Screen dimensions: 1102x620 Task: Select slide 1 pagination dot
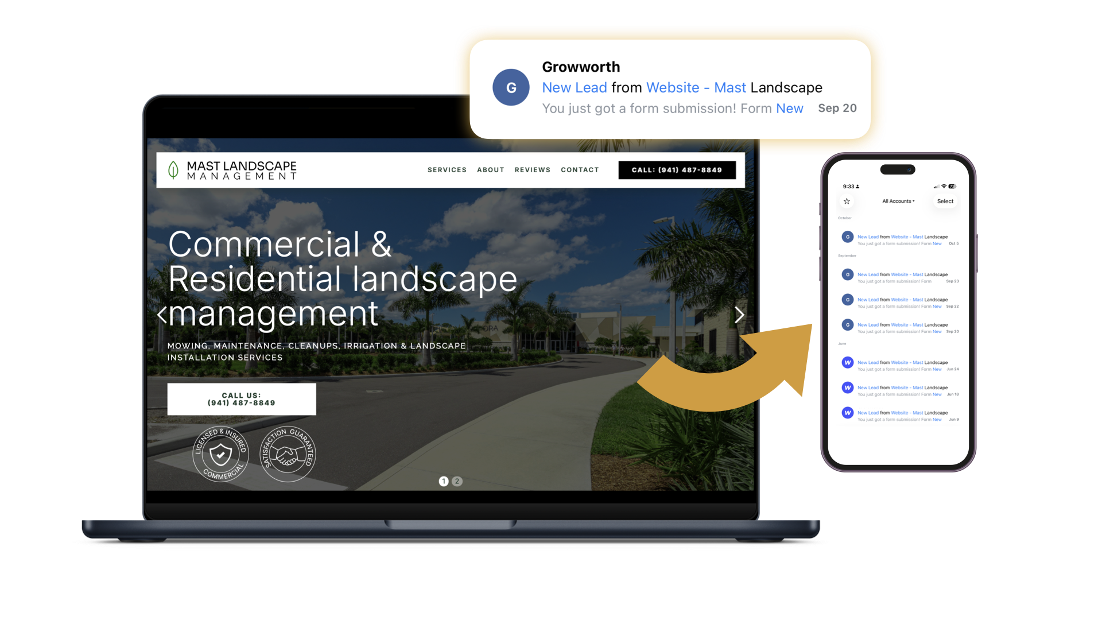[444, 482]
